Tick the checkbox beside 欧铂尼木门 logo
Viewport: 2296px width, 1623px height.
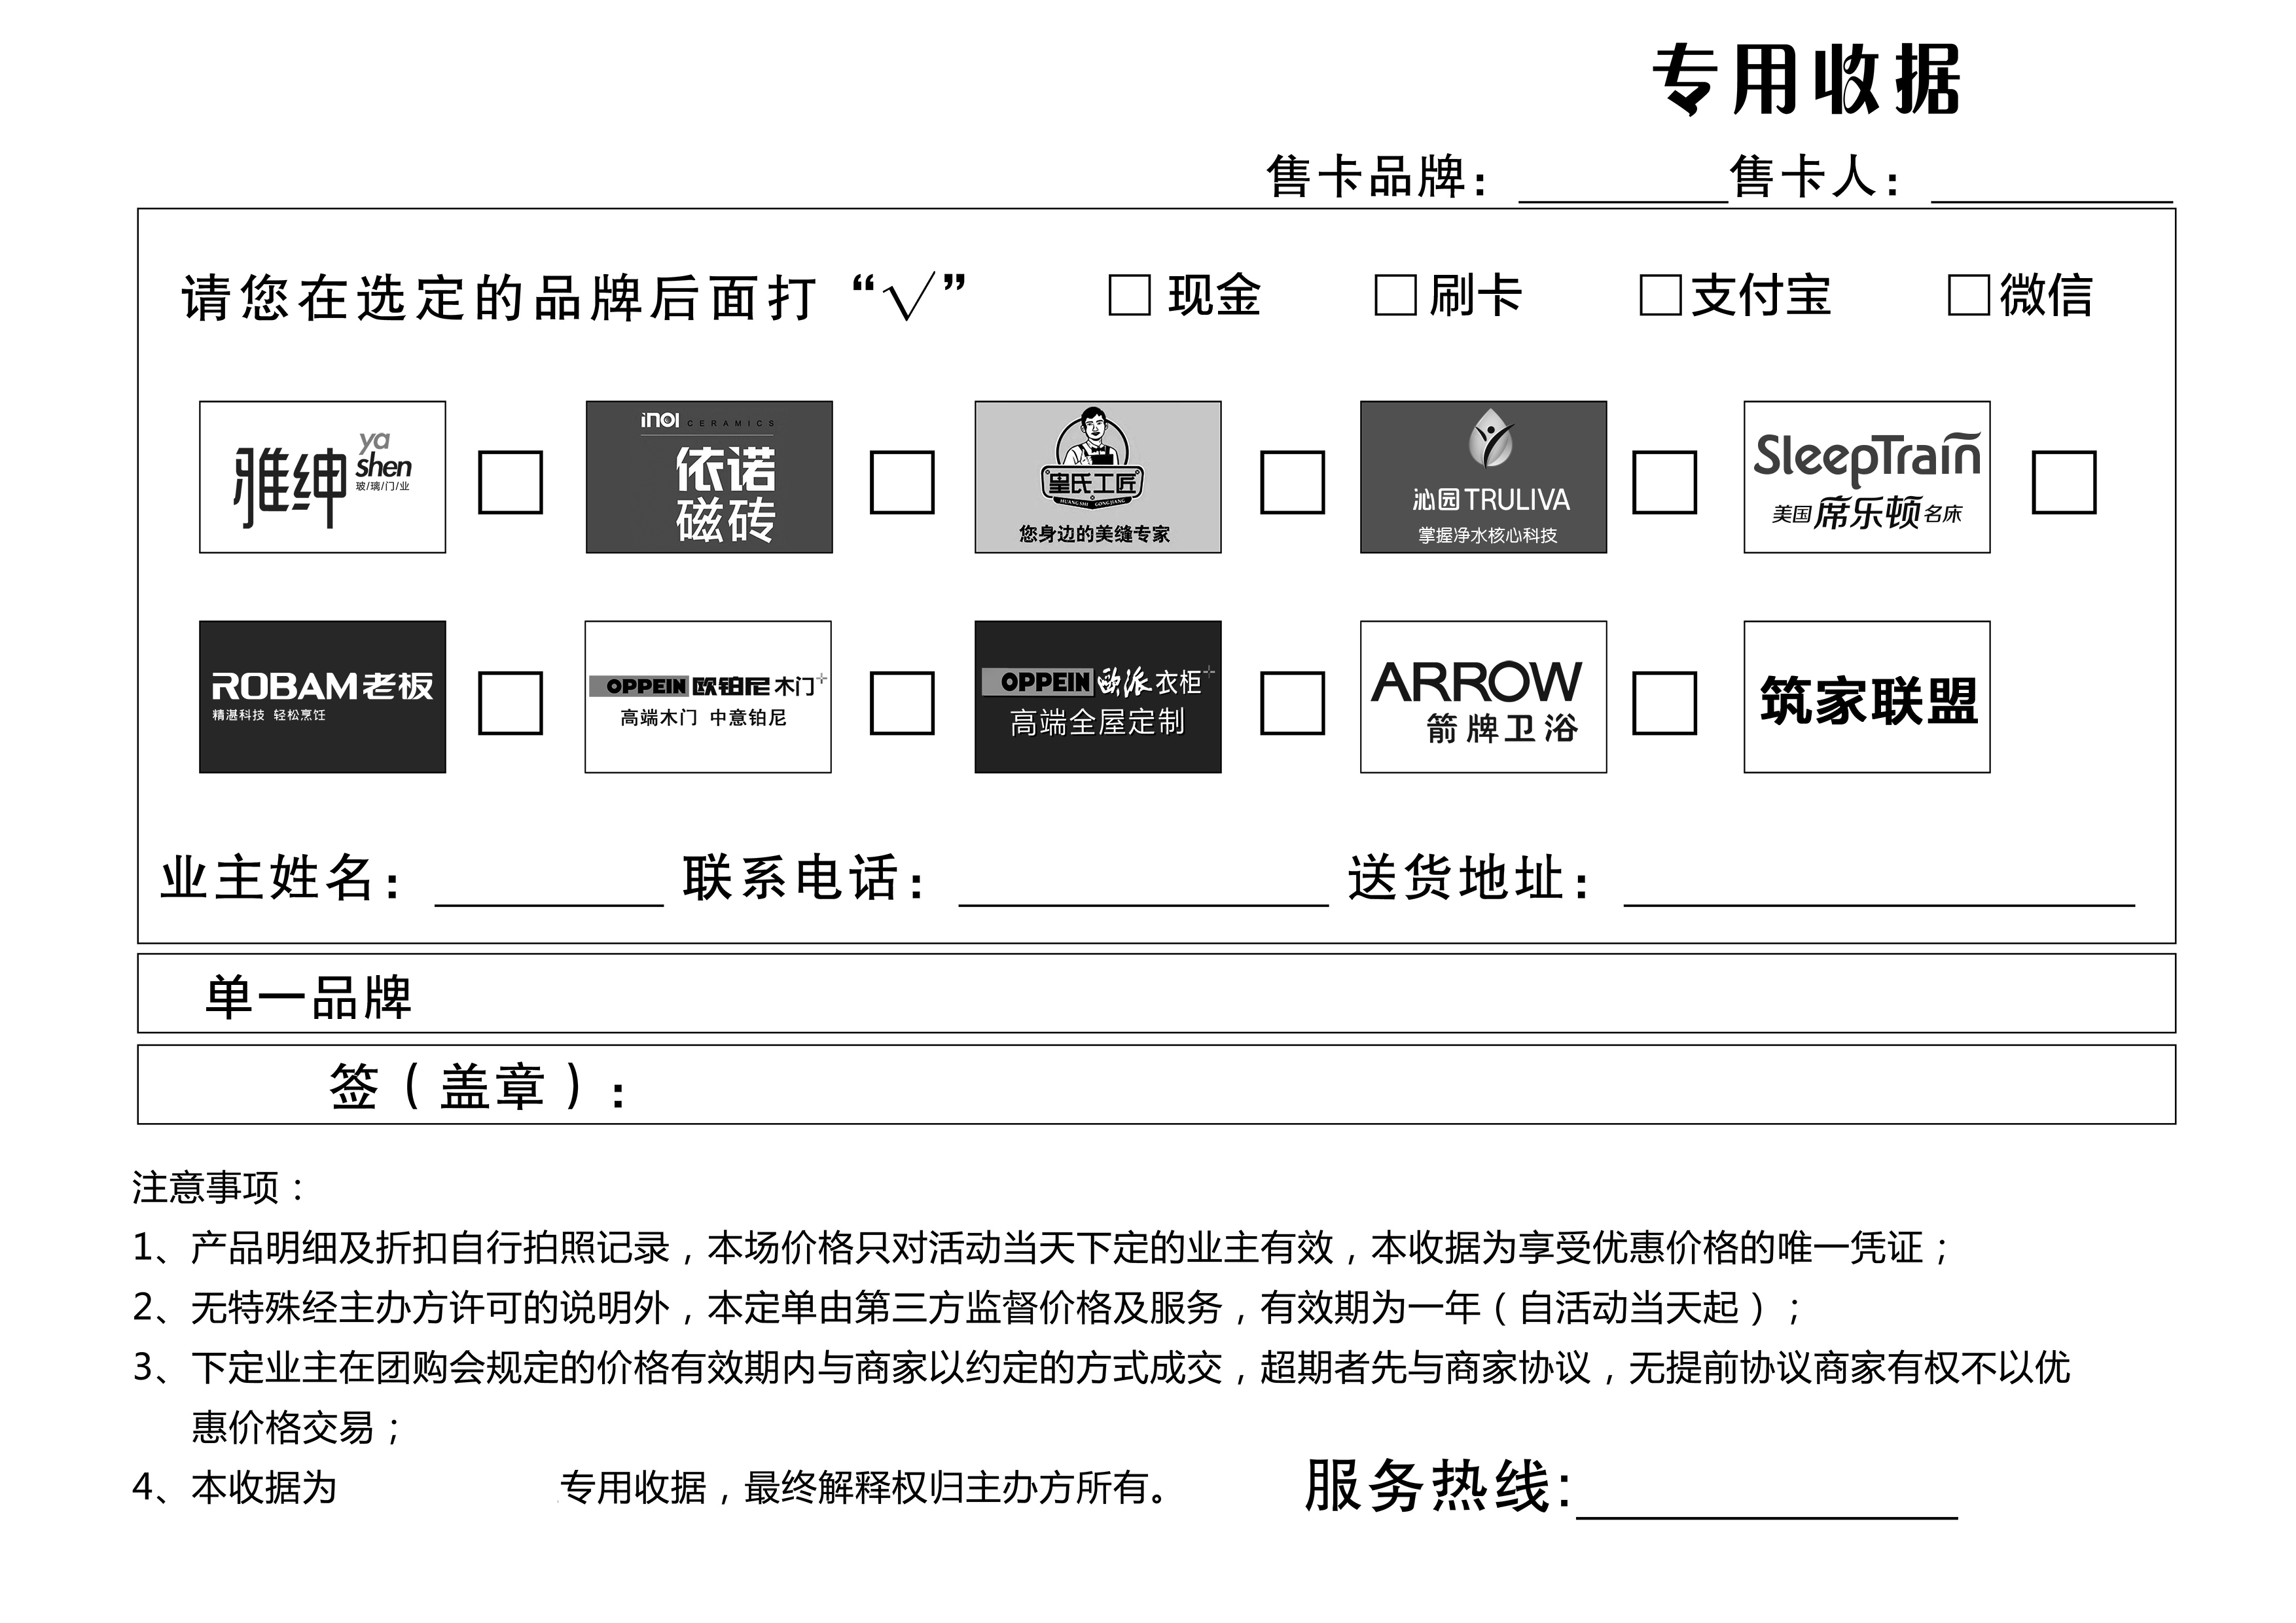[x=902, y=703]
